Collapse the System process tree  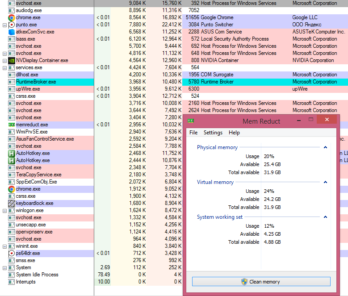click(x=4, y=268)
